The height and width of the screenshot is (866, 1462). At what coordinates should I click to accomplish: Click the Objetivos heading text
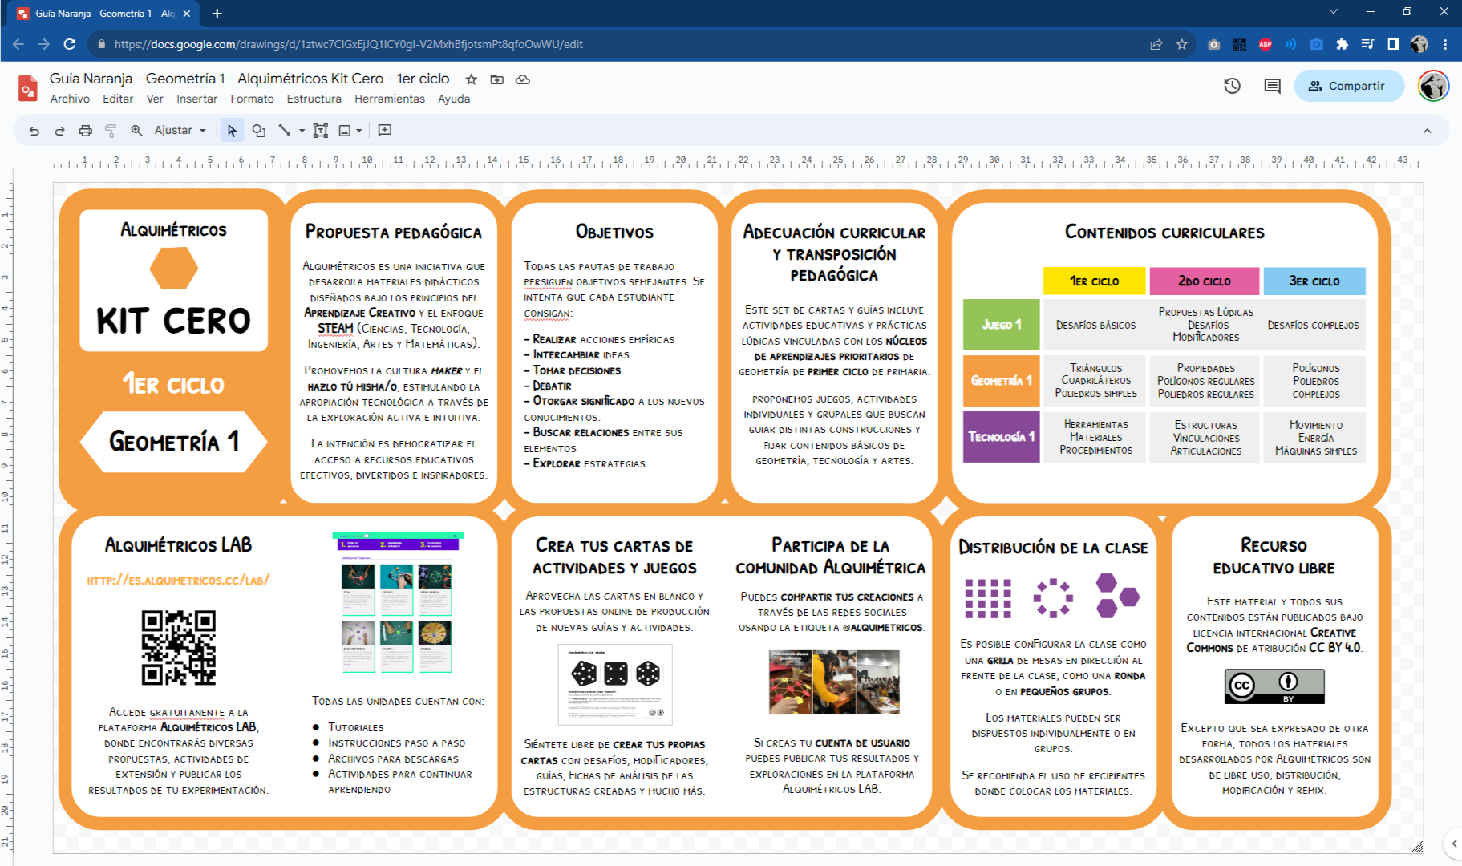click(614, 233)
